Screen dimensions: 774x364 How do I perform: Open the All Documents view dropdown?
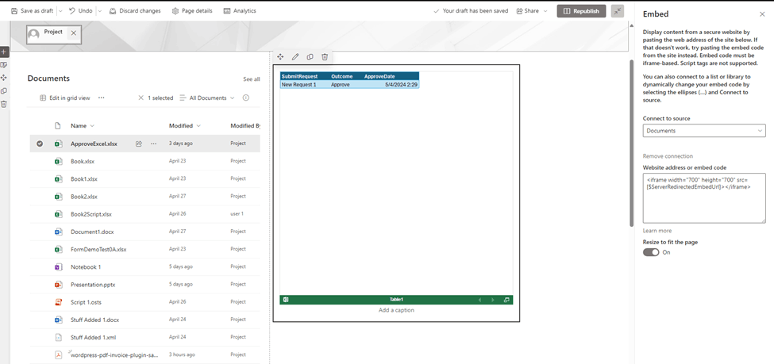tap(207, 98)
